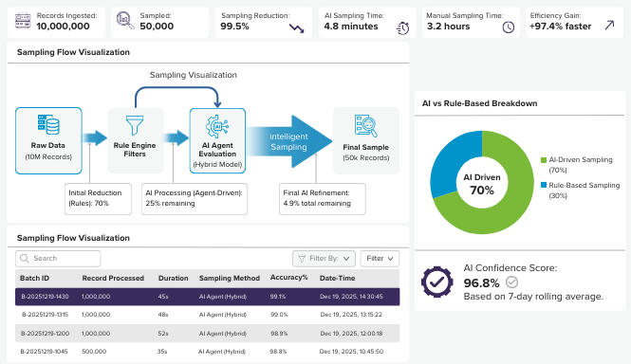Click the Sampling Visualization diagram title
The width and height of the screenshot is (631, 364).
pyautogui.click(x=194, y=75)
